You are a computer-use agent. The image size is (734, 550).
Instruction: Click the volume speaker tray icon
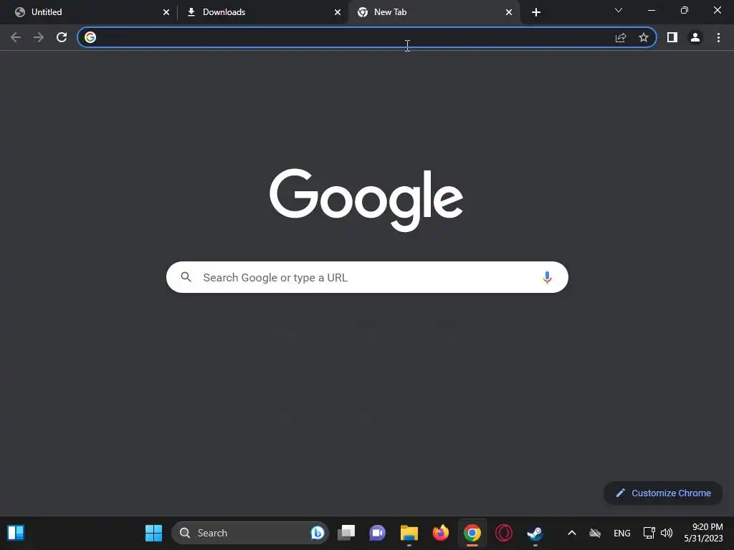667,533
